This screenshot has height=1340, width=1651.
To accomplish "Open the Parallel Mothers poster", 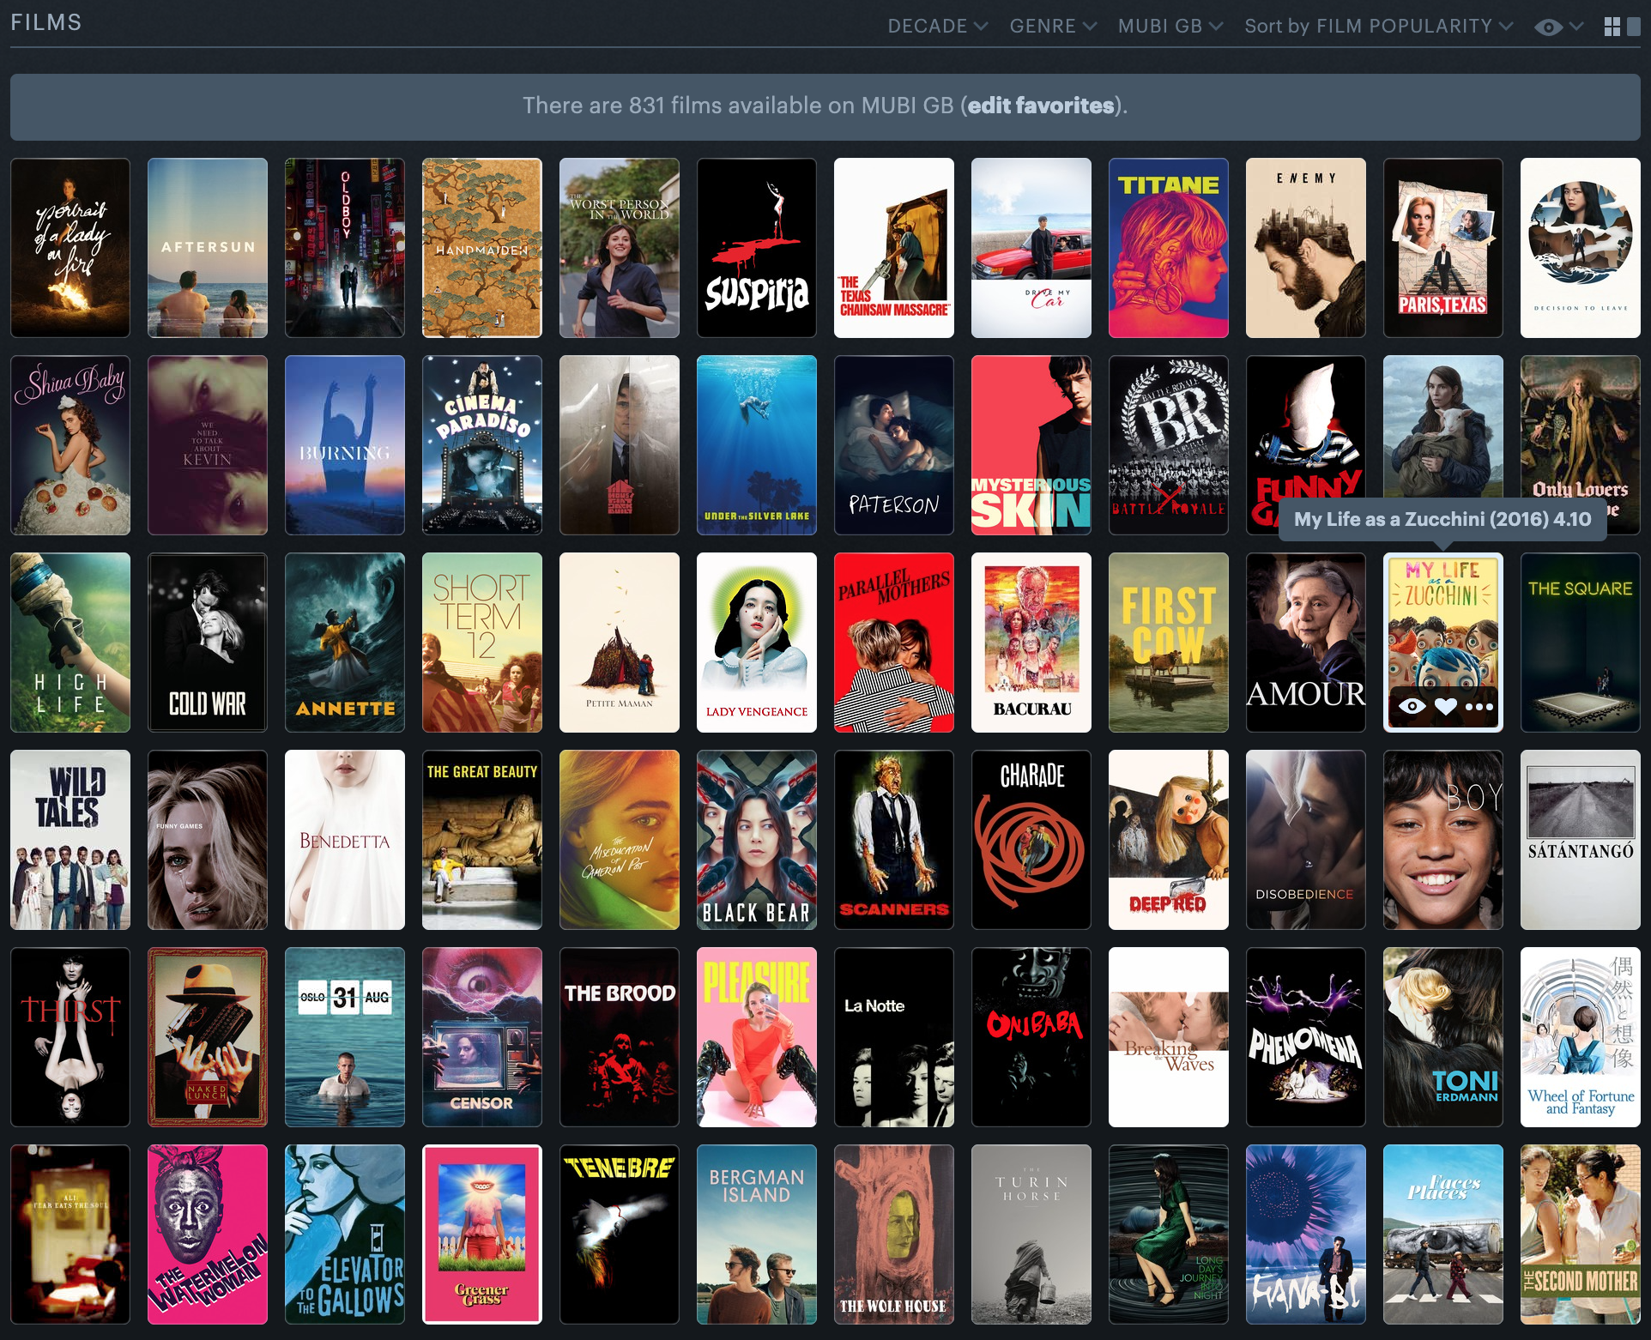I will click(x=894, y=643).
